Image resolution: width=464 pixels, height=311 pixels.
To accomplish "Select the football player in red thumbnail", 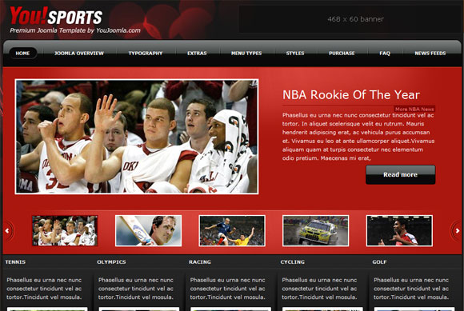I will [399, 230].
